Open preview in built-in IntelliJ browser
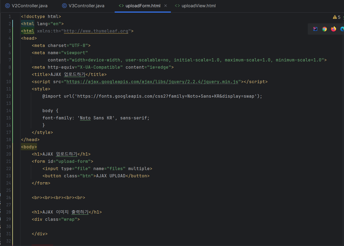This screenshot has width=344, height=246. 315,29
